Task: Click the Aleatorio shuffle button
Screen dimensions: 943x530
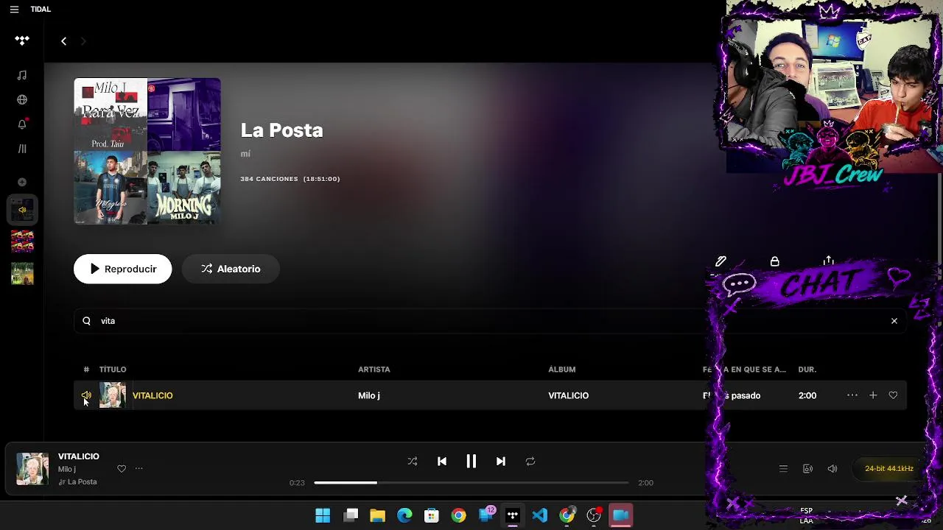Action: 231,269
